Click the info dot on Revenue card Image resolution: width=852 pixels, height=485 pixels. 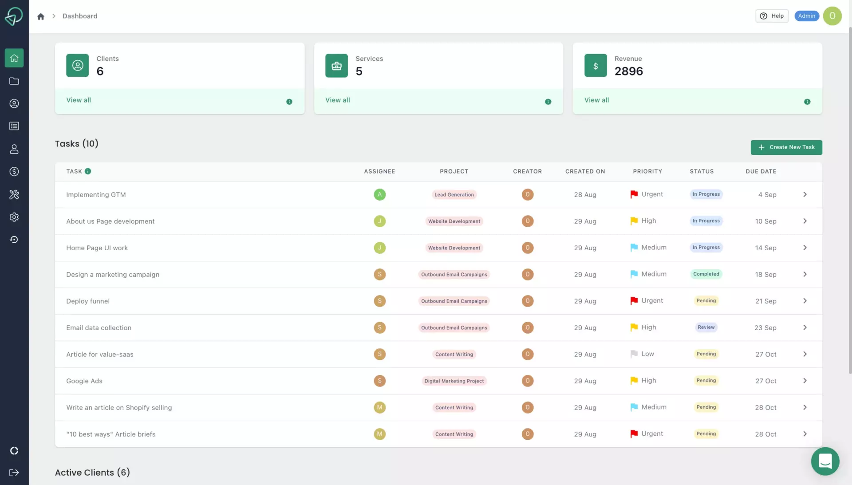pyautogui.click(x=807, y=102)
